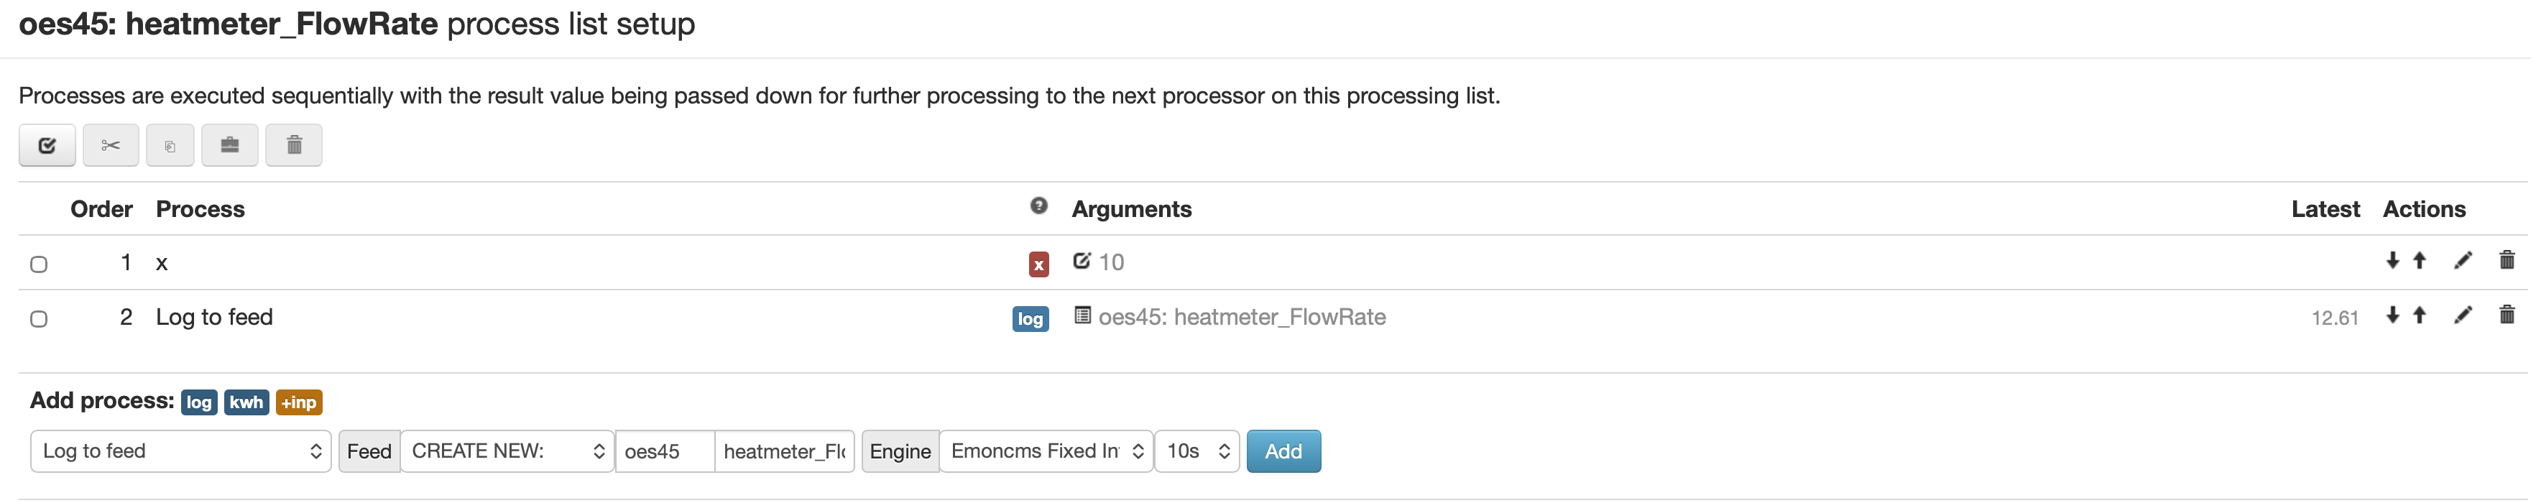This screenshot has width=2531, height=503.
Task: Open the 10s interval dropdown
Action: point(1196,451)
